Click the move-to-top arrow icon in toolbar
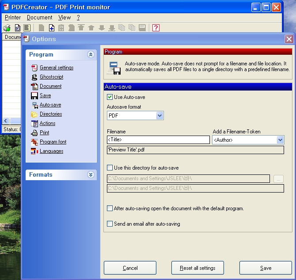Image resolution: width=296 pixels, height=280 pixels. 81,28
